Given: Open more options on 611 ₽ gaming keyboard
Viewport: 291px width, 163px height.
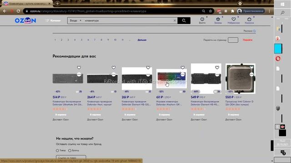Looking at the screenshot, I should 183,74.
